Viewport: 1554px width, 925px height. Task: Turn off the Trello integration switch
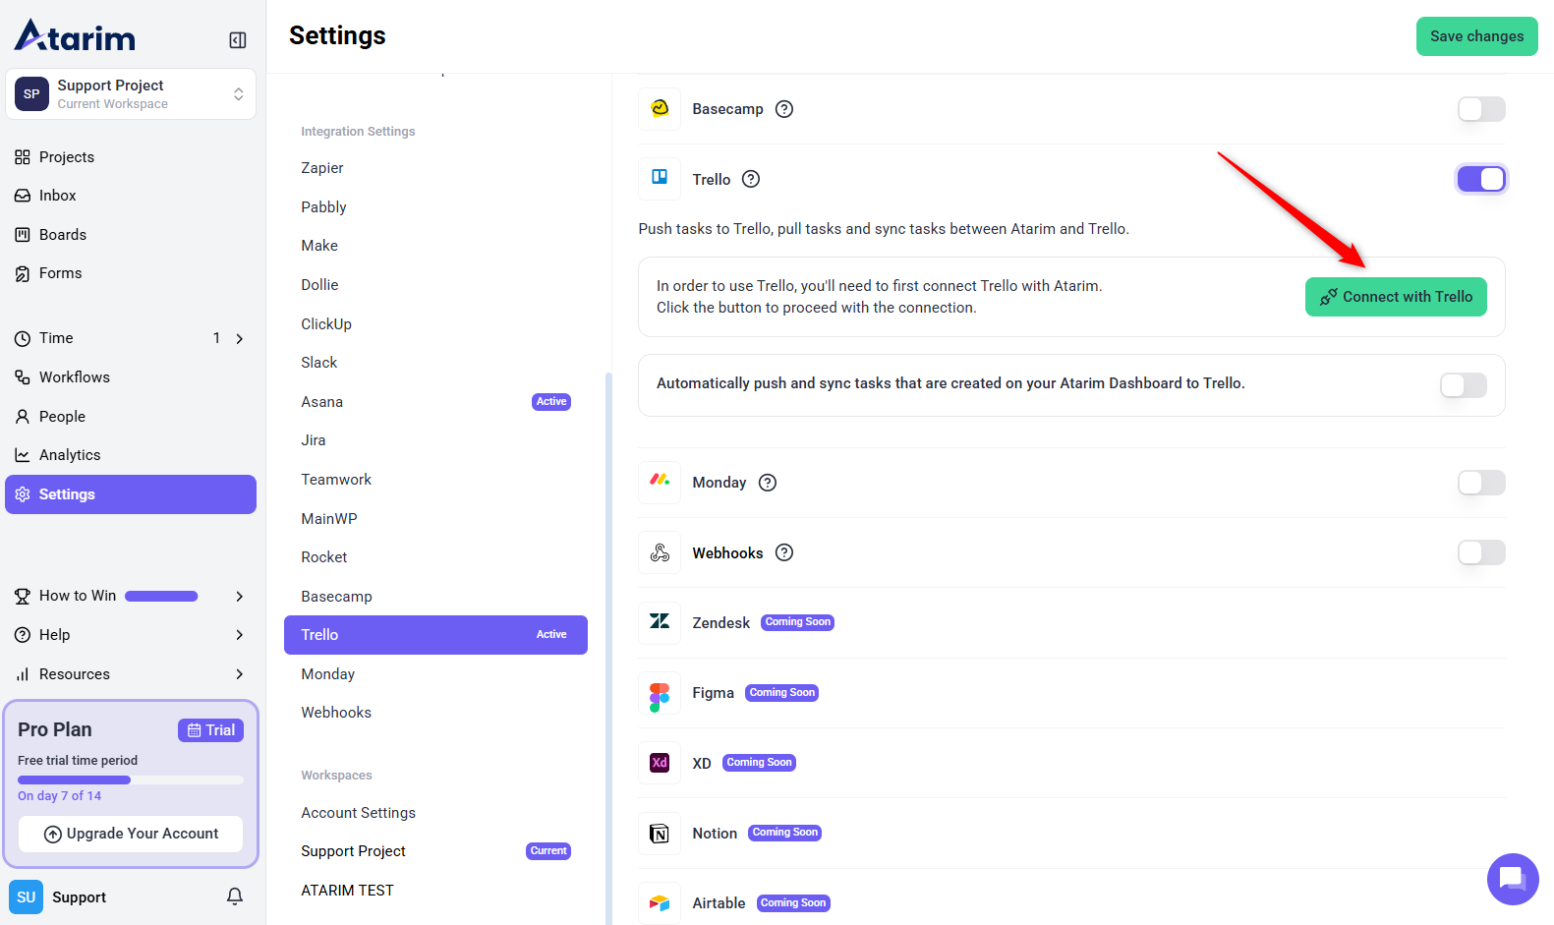pos(1480,179)
